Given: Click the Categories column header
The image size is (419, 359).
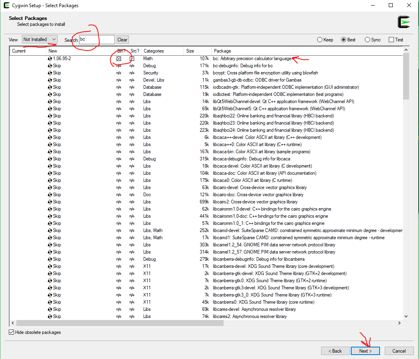Looking at the screenshot, I should (162, 51).
